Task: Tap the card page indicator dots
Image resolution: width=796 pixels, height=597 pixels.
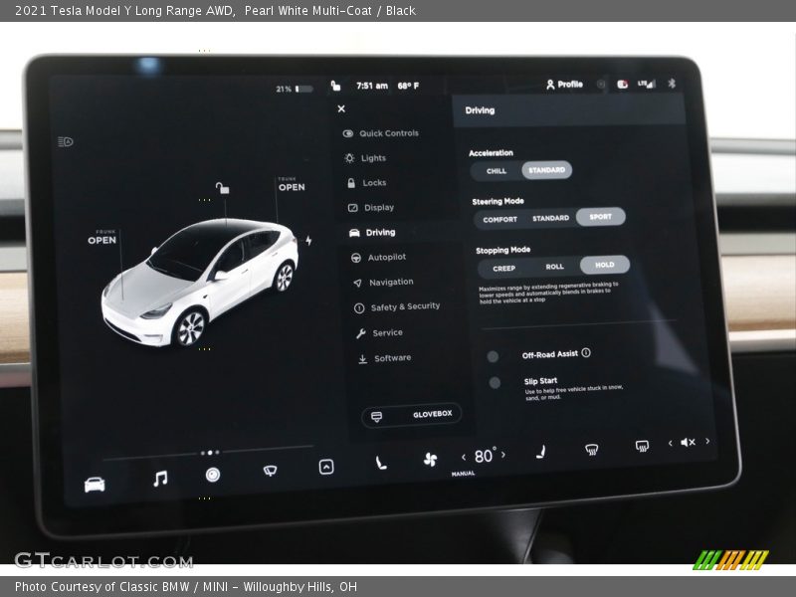Action: click(x=210, y=453)
